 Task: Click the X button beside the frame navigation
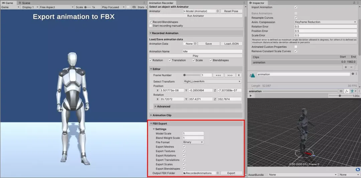pos(239,75)
